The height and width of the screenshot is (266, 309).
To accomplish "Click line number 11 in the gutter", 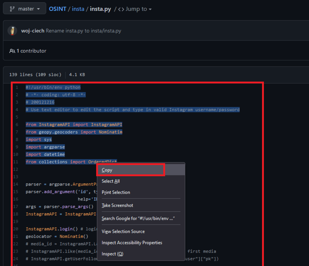I will (x=16, y=162).
